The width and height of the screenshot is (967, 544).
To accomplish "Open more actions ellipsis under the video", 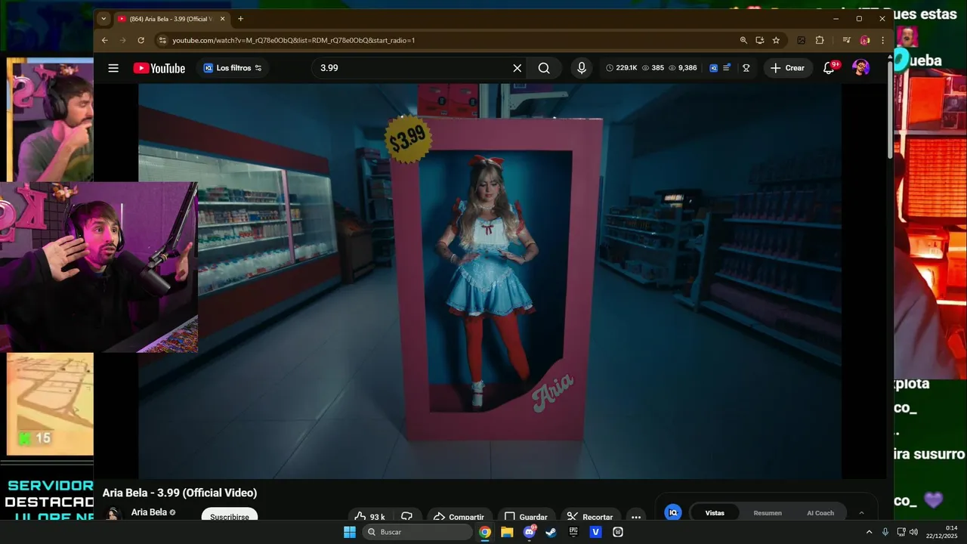I will 636,517.
